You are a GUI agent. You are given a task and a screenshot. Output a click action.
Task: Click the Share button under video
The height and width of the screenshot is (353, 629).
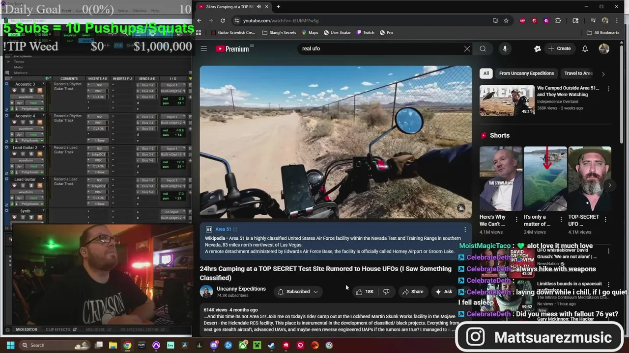[412, 292]
